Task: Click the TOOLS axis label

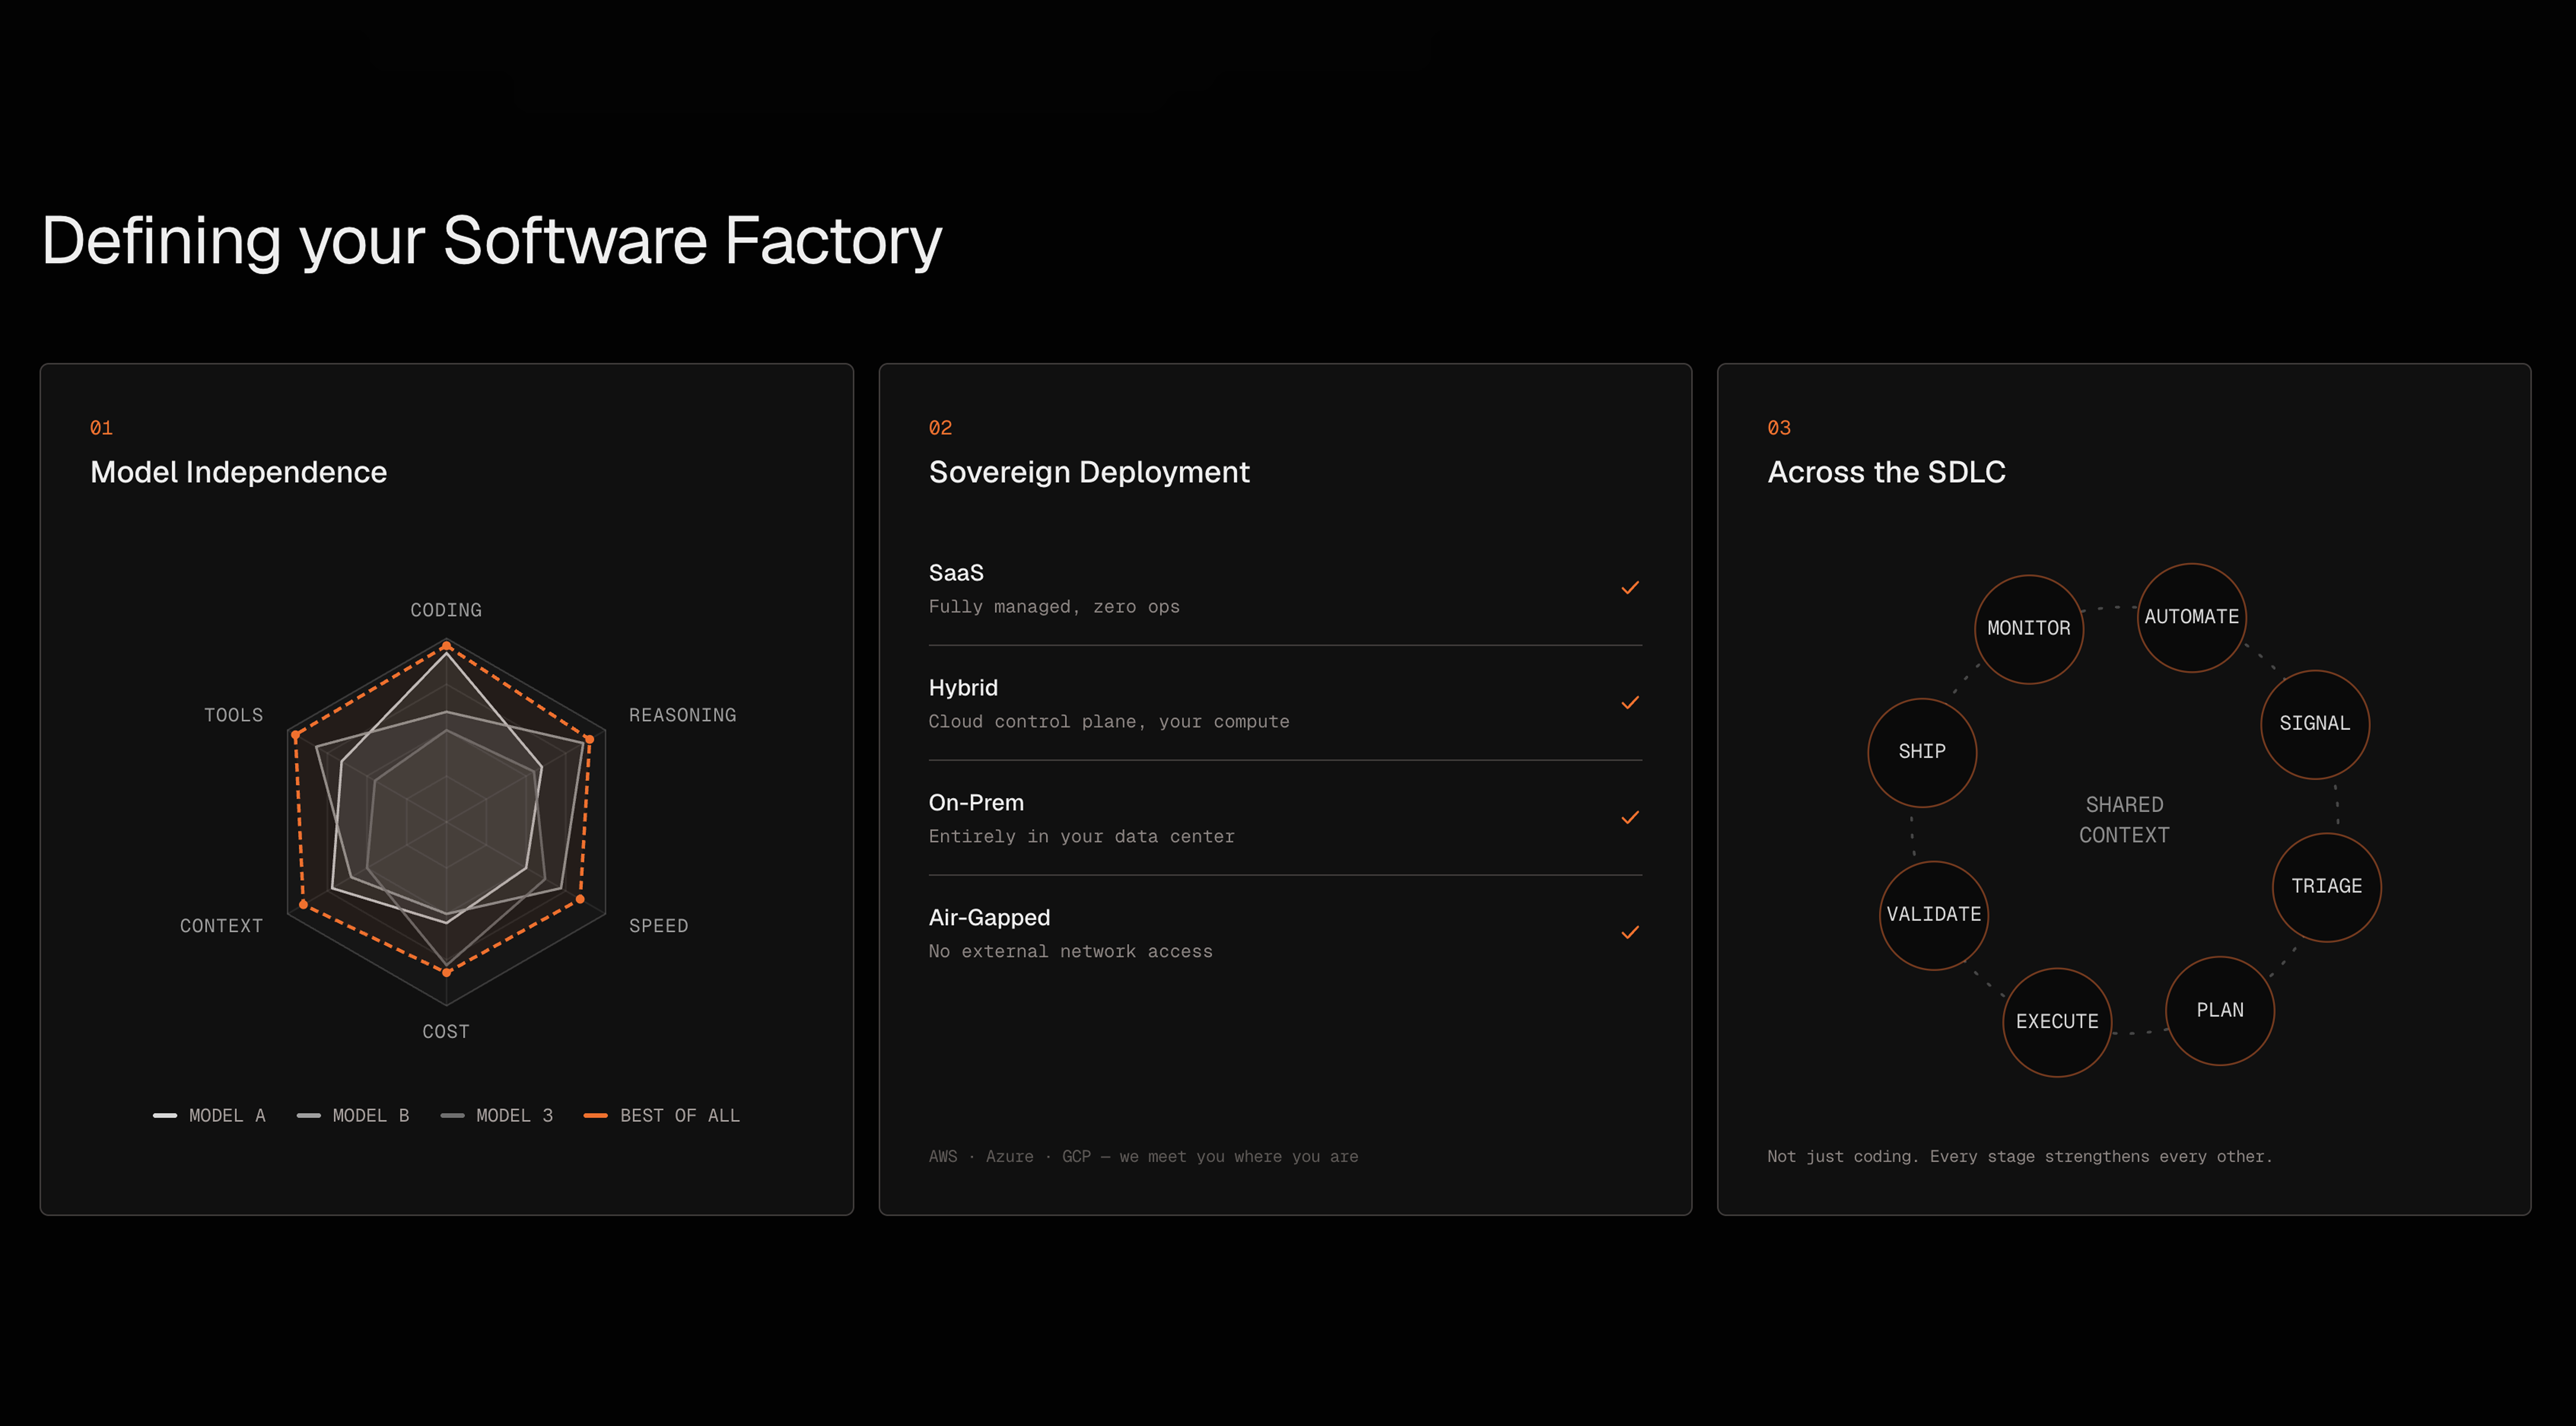Action: [233, 715]
